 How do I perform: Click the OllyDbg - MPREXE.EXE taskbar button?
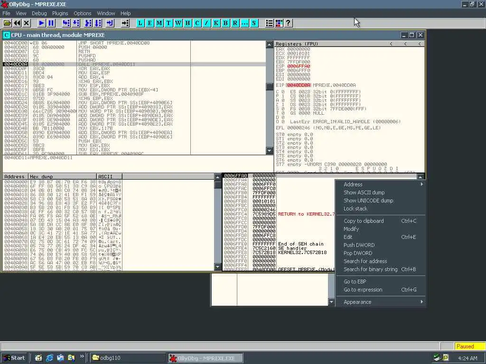[206, 358]
